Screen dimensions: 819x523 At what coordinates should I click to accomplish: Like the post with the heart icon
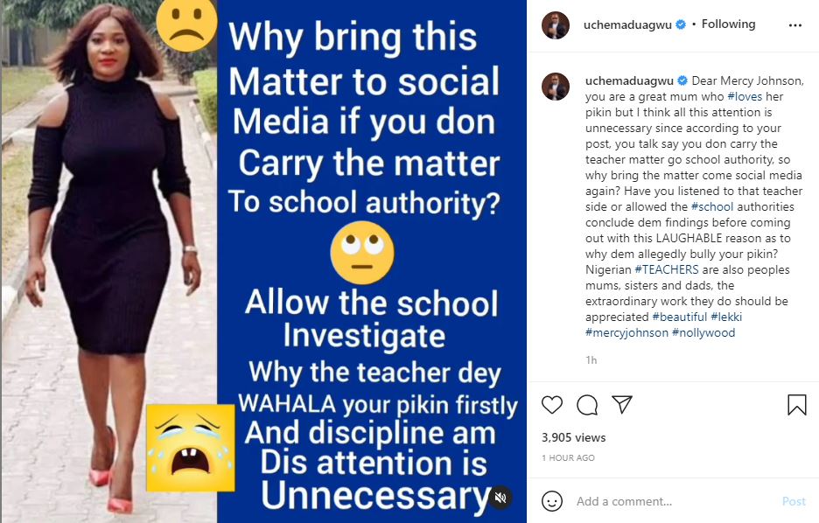pos(551,405)
